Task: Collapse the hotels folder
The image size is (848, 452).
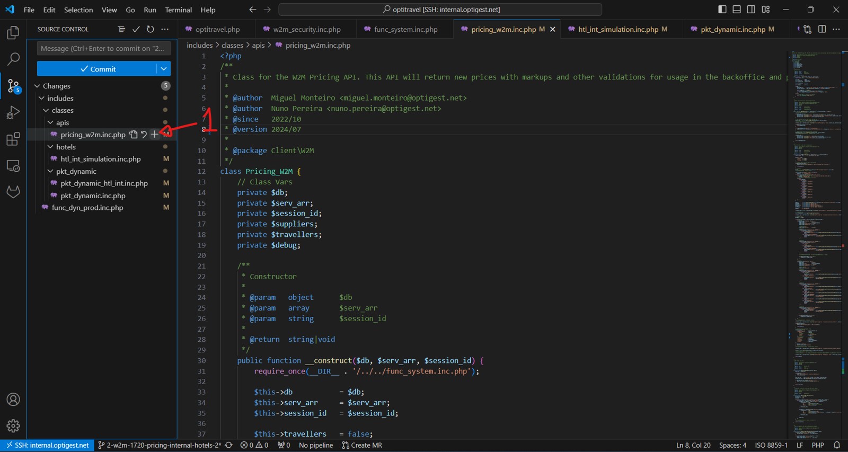Action: pyautogui.click(x=51, y=147)
